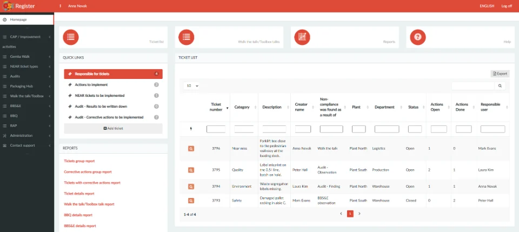Expand the Packaging Hub menu
The height and width of the screenshot is (232, 519).
tap(27, 87)
